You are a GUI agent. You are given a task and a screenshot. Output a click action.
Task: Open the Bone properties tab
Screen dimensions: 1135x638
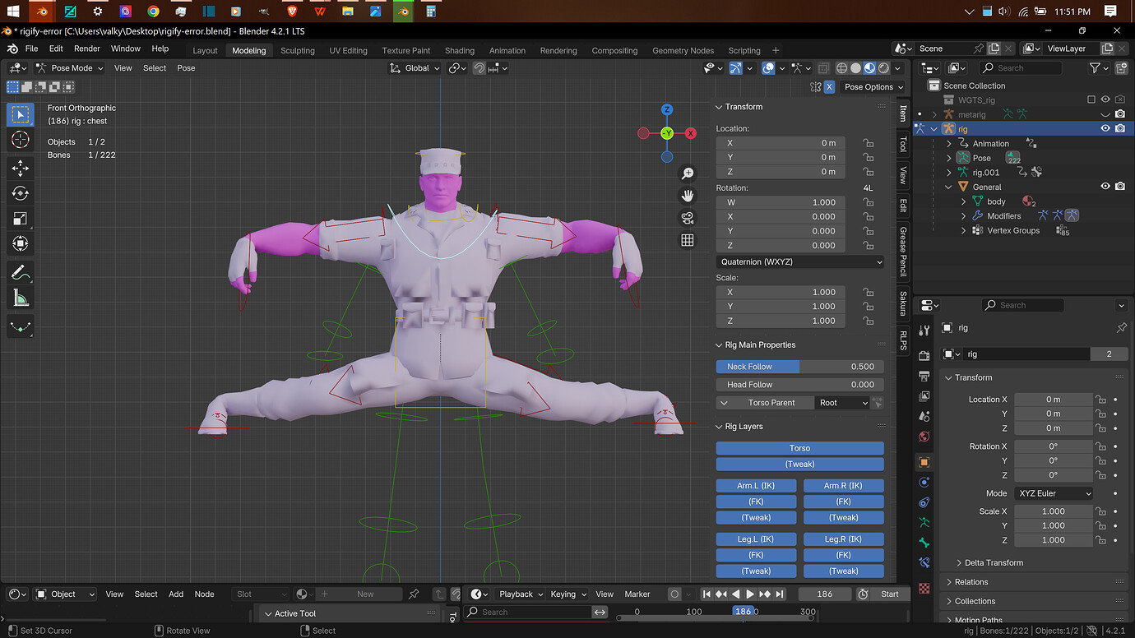click(x=924, y=543)
